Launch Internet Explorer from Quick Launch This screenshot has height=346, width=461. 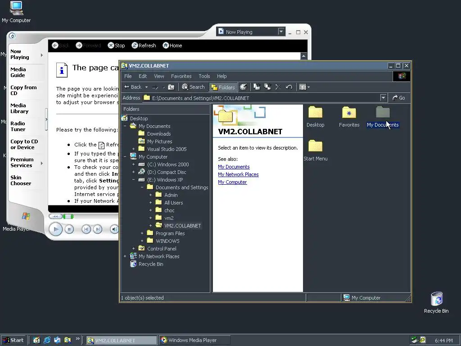tap(47, 340)
